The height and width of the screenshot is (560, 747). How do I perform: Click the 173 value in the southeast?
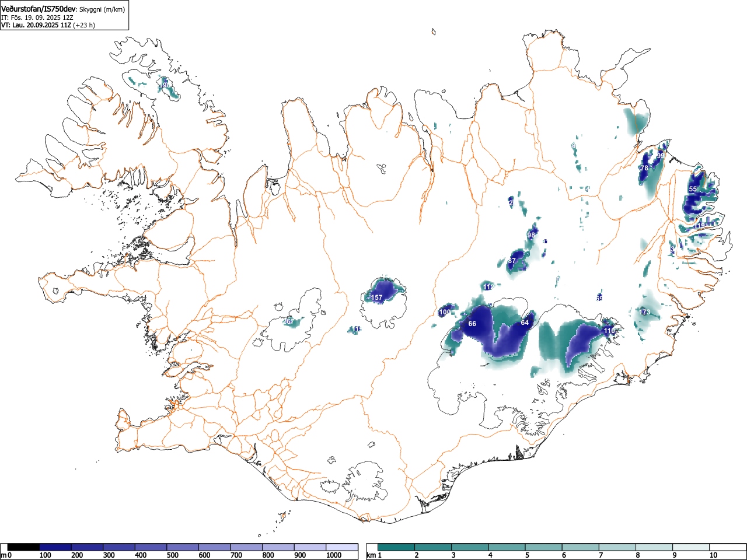[x=645, y=312]
